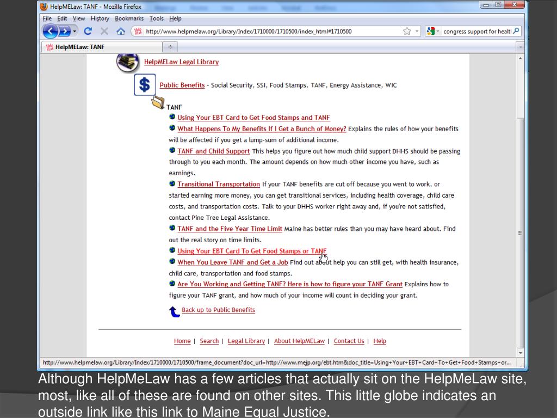Click the Firefox logo in title bar
This screenshot has width=557, height=418.
coord(44,7)
